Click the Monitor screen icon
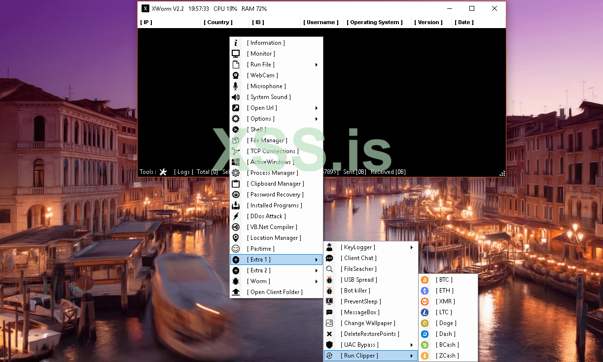The width and height of the screenshot is (603, 362). (x=236, y=54)
